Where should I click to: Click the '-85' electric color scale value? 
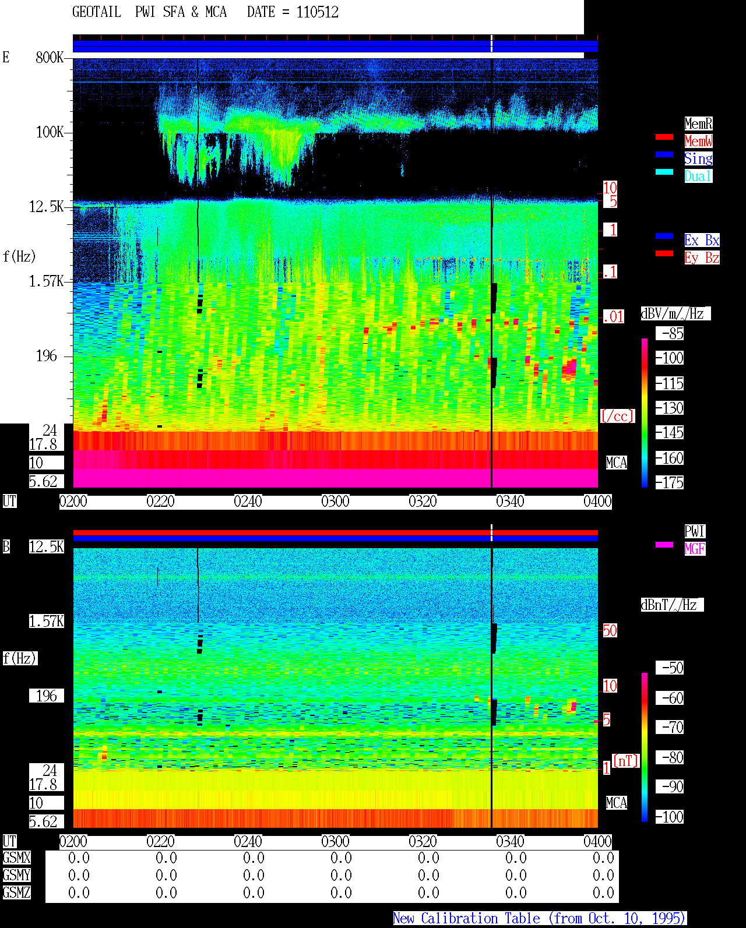coord(670,333)
